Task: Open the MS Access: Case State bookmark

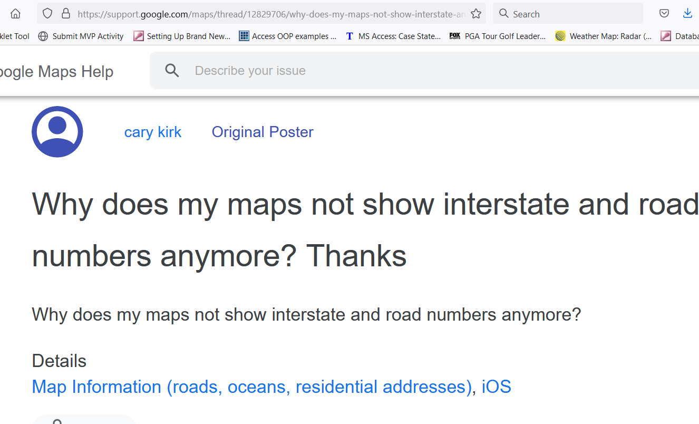Action: pos(393,36)
